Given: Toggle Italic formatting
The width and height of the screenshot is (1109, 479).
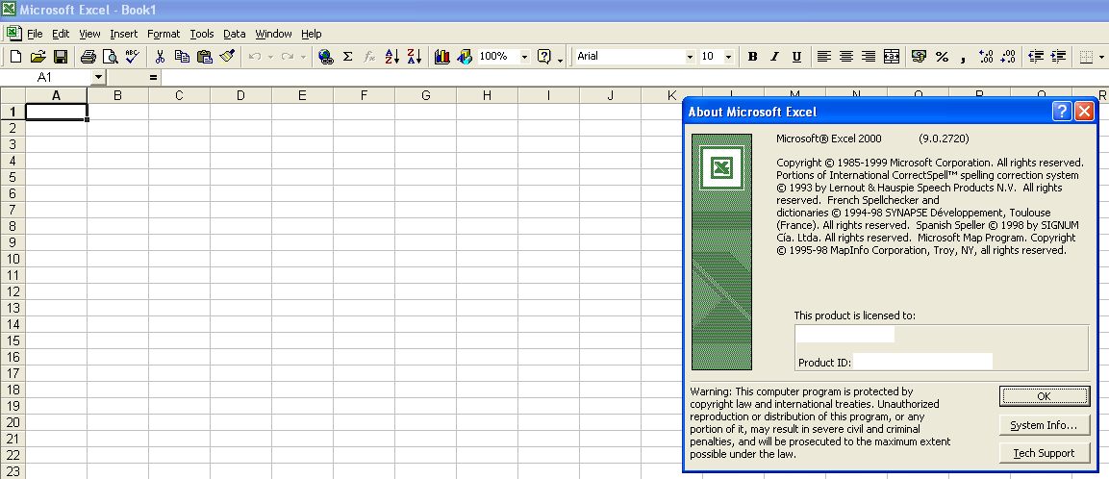Looking at the screenshot, I should pos(774,57).
